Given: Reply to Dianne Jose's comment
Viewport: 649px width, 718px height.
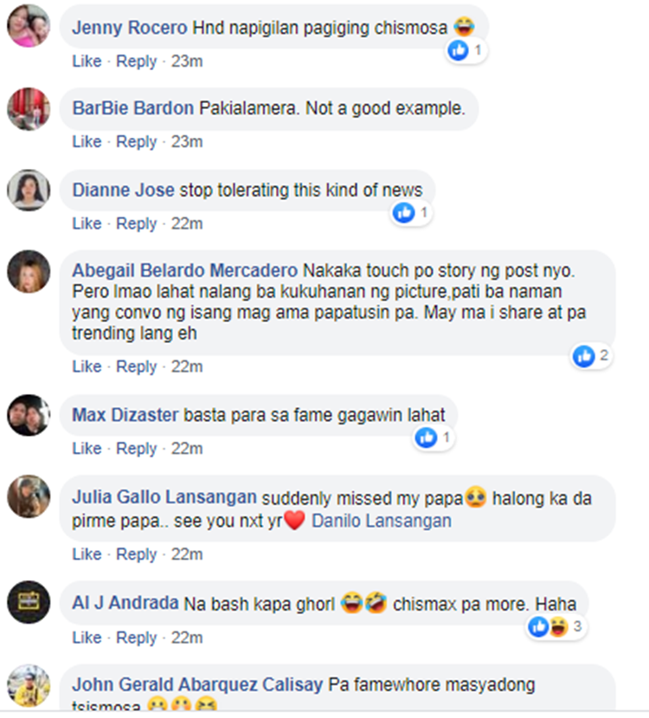Looking at the screenshot, I should click(137, 223).
